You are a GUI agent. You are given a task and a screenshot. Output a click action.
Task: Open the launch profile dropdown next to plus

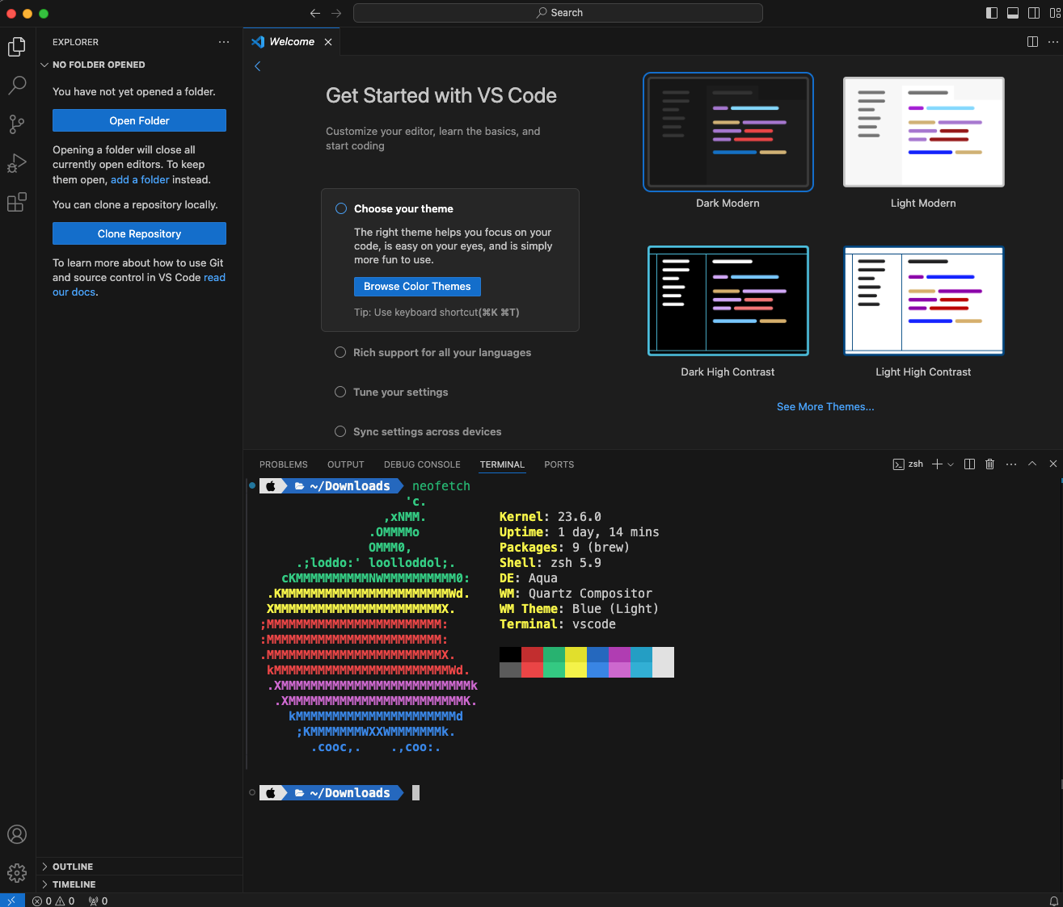(x=951, y=464)
